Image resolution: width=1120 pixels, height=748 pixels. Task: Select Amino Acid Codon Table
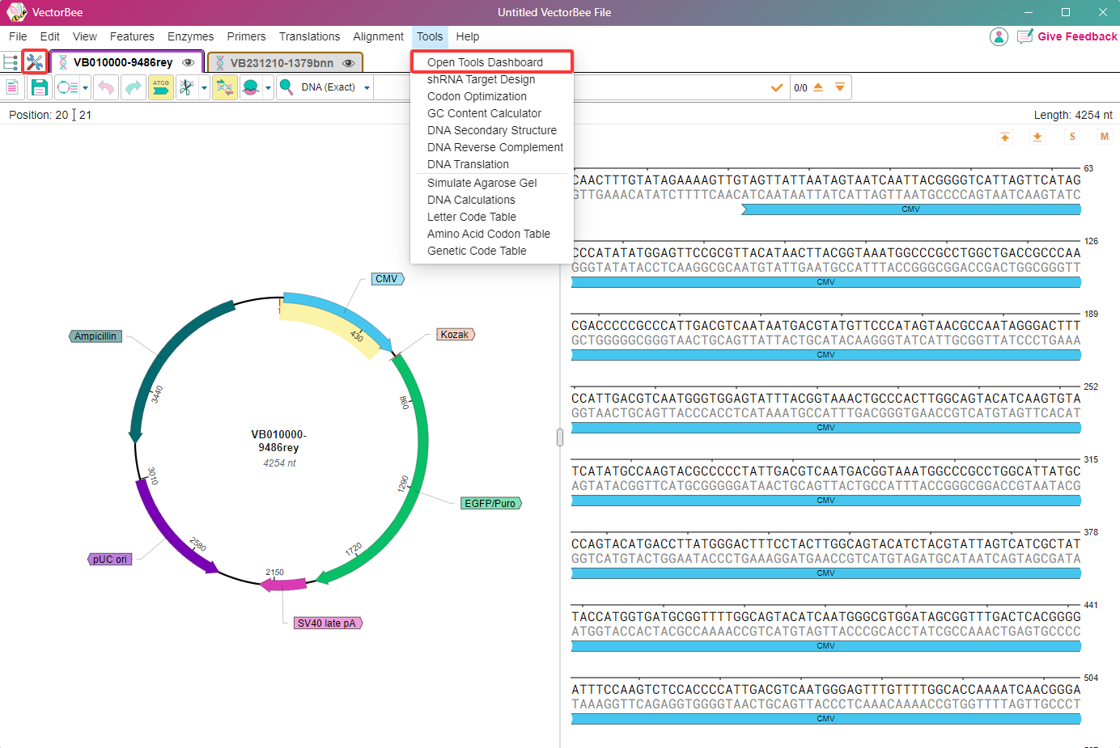492,234
